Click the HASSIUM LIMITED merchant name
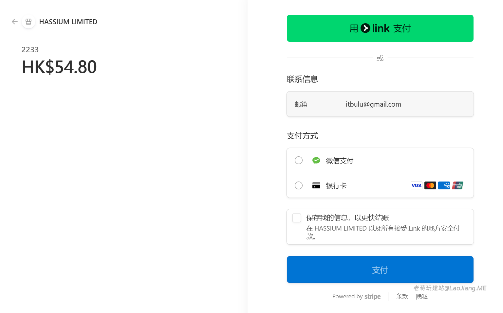The width and height of the screenshot is (503, 313). click(x=68, y=22)
